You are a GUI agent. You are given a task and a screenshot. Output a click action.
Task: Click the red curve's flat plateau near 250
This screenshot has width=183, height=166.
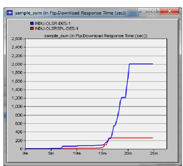(131, 138)
